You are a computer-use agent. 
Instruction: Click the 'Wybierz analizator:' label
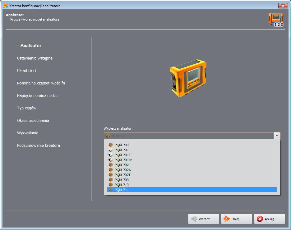118,128
